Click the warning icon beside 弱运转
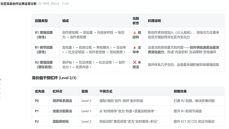This screenshot has height=129, width=229. point(134,33)
